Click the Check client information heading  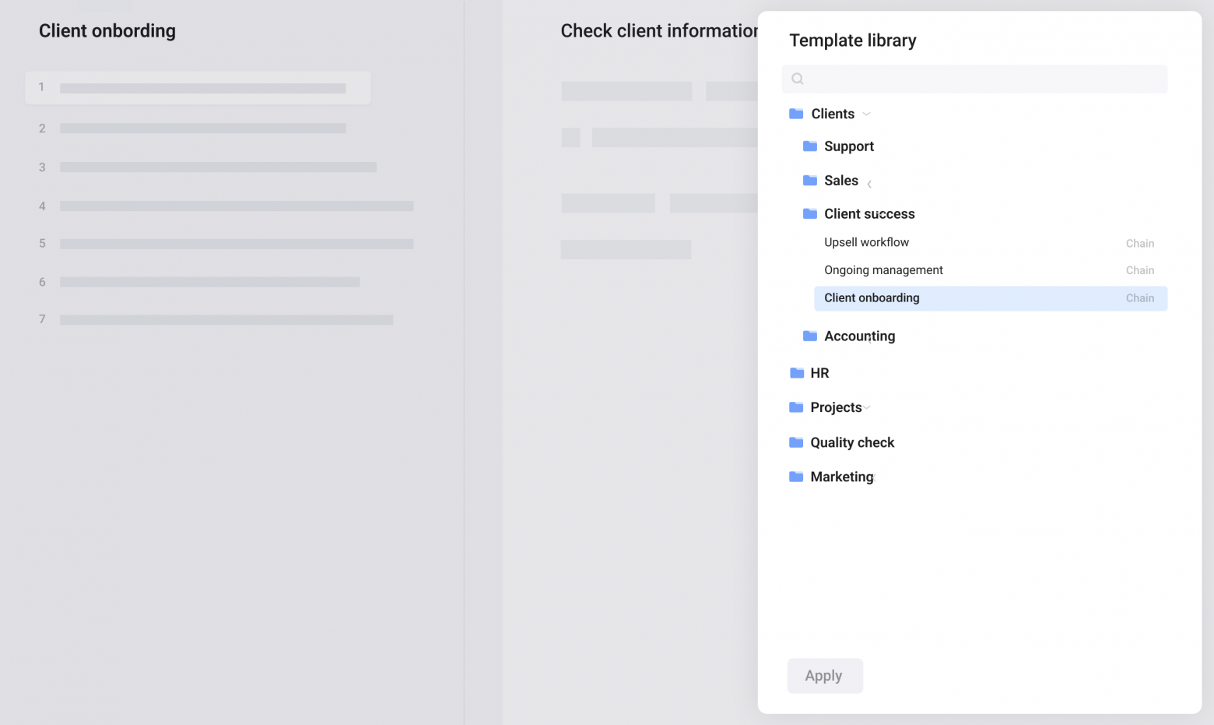click(659, 31)
